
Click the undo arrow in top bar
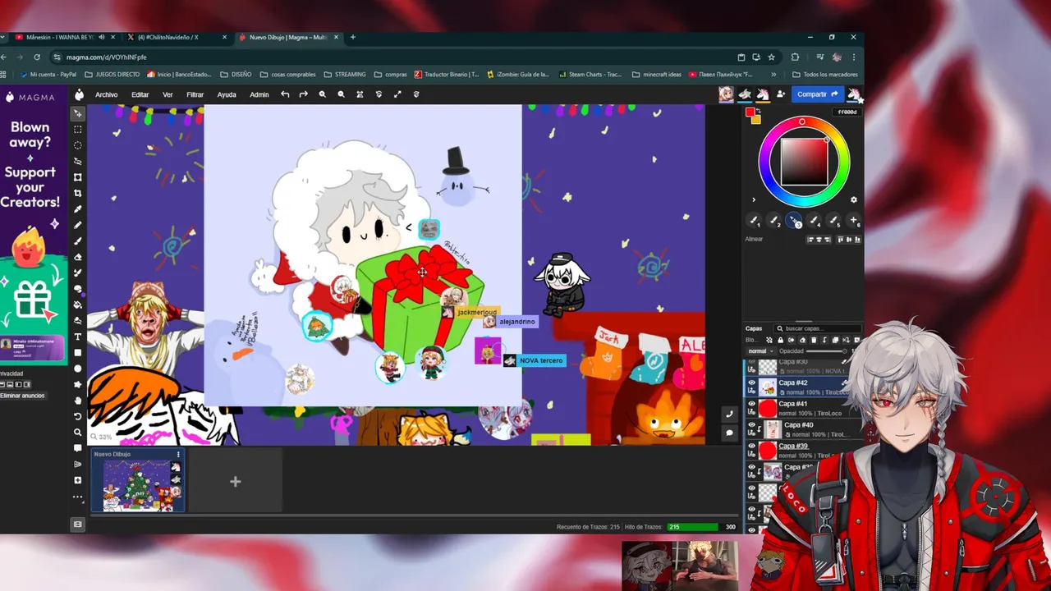click(x=285, y=94)
